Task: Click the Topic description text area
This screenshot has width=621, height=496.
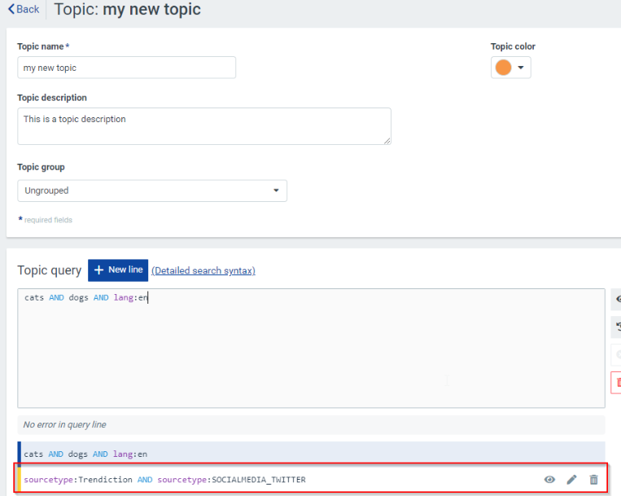Action: pos(204,126)
